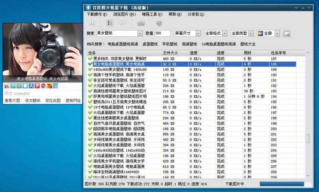
Task: Click the fast-forward toolbar icon
Action: pyautogui.click(x=122, y=23)
